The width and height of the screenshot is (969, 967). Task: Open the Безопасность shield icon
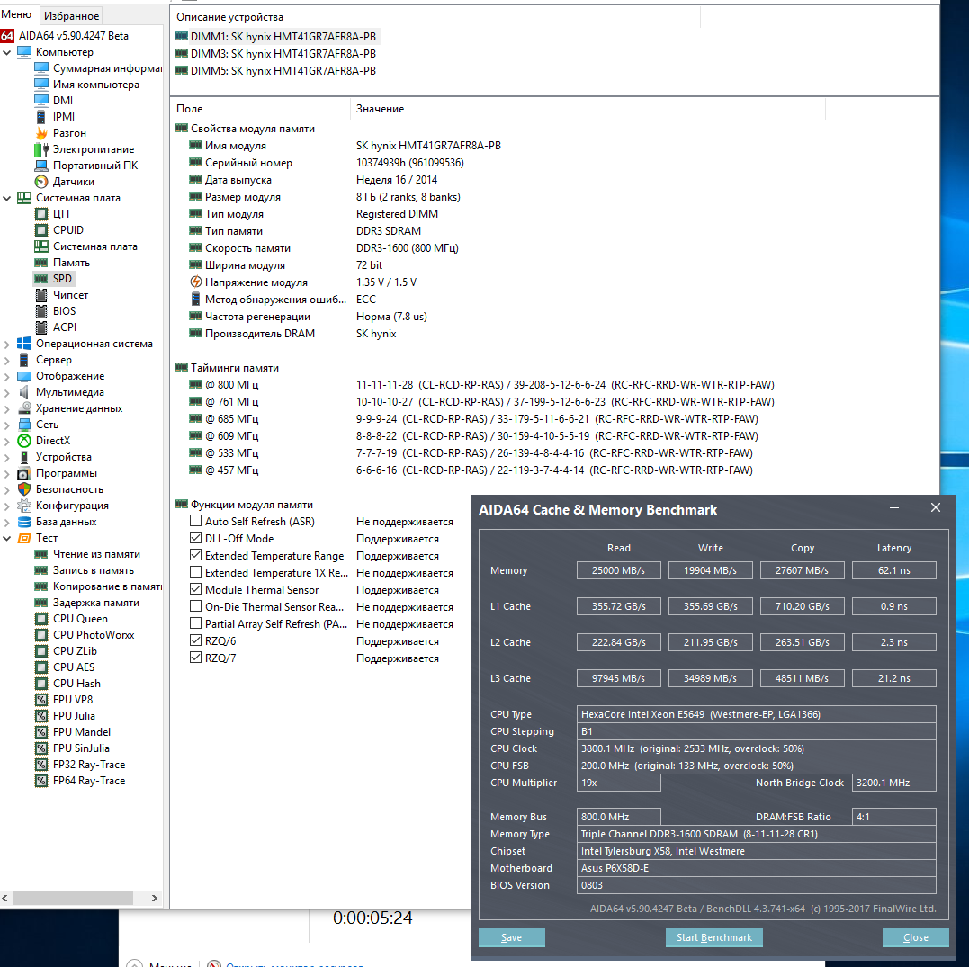click(x=24, y=488)
